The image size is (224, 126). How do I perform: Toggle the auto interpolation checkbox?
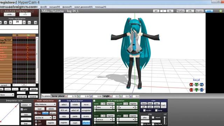(22, 109)
